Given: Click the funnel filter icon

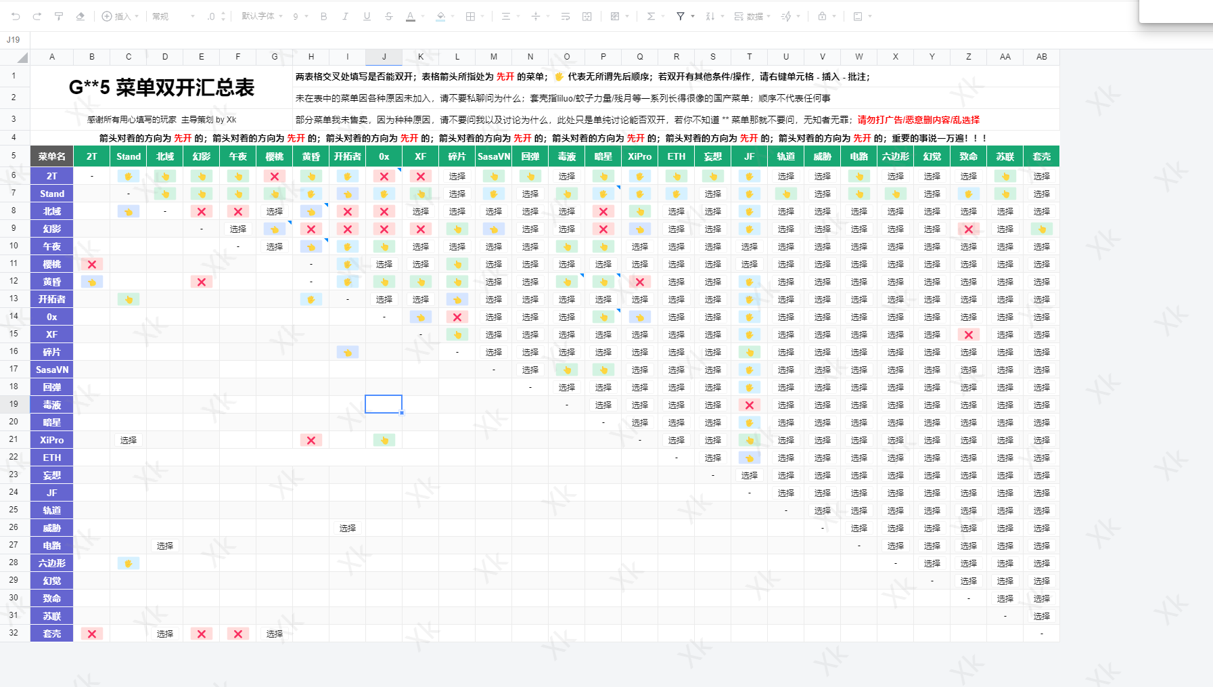Looking at the screenshot, I should point(681,16).
